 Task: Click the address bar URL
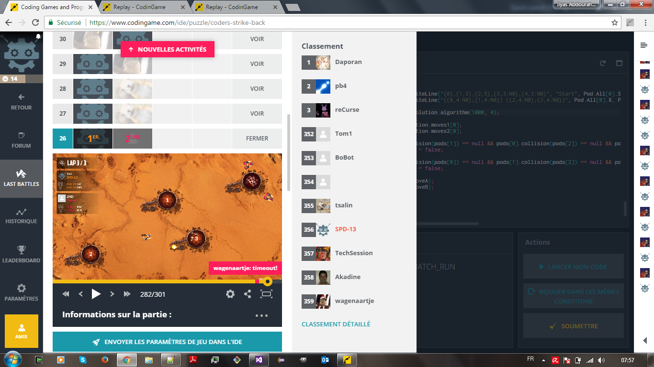pos(177,22)
